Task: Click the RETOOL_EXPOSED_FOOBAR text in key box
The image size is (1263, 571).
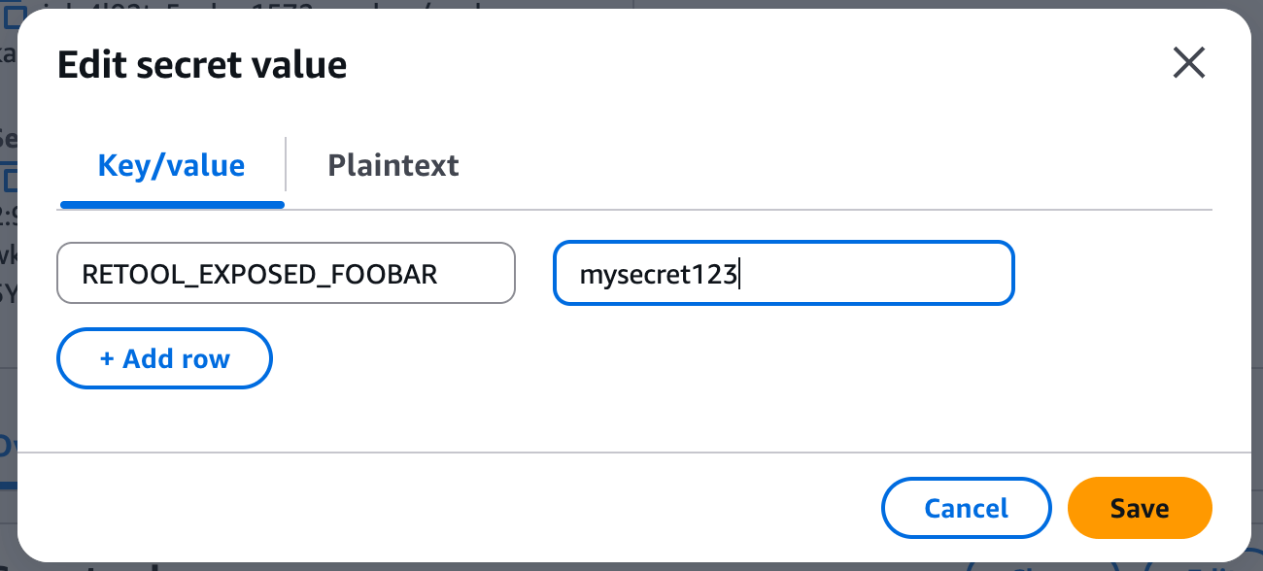Action: click(x=259, y=275)
